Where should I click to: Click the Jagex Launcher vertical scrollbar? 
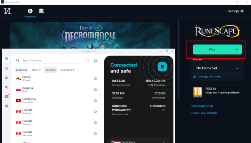point(178,59)
